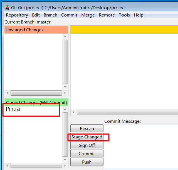Click the Current Branch: master label

pos(28,22)
